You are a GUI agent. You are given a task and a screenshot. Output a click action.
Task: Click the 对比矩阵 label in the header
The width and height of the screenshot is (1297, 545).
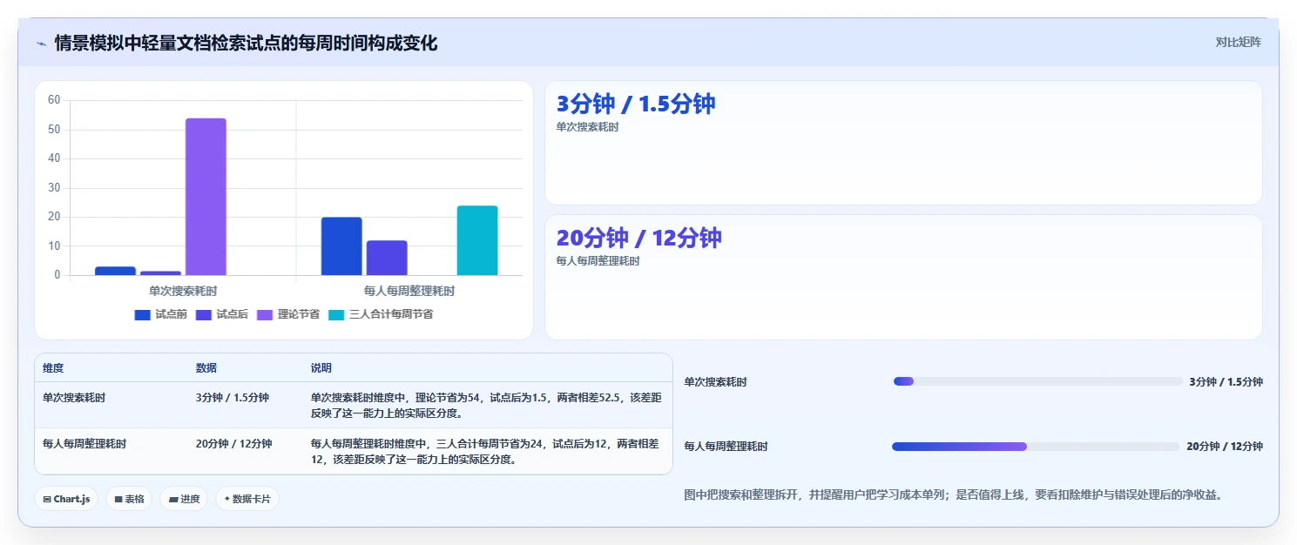[1238, 42]
